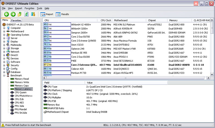Click results list vertical scrollbar down arrow
Viewport: 215px width, 128px height.
(x=212, y=74)
